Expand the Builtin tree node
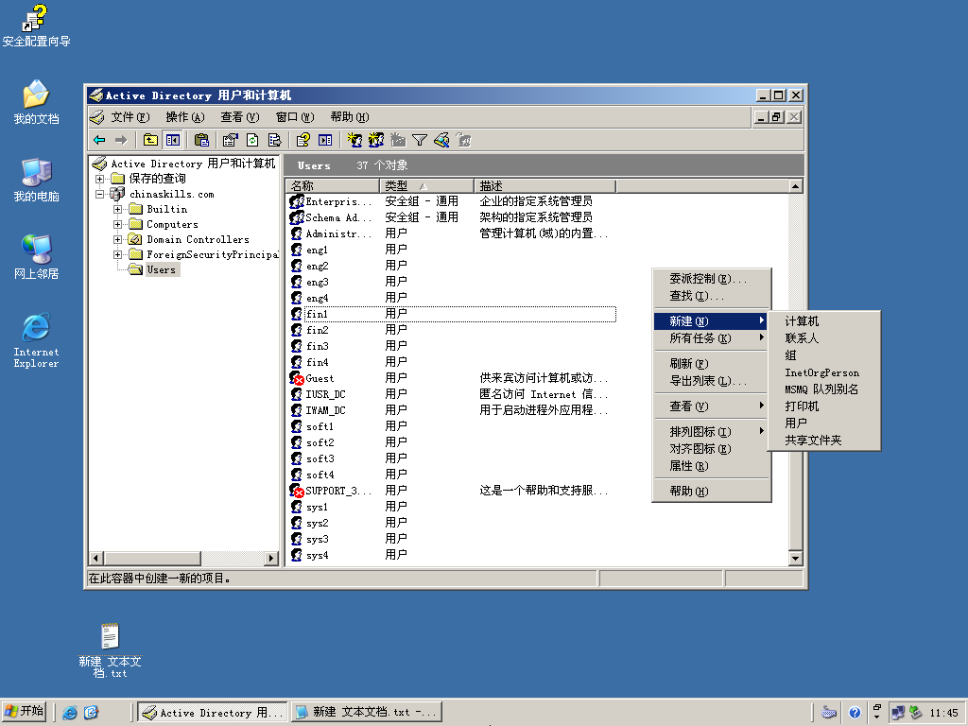The width and height of the screenshot is (968, 726). coord(117,209)
